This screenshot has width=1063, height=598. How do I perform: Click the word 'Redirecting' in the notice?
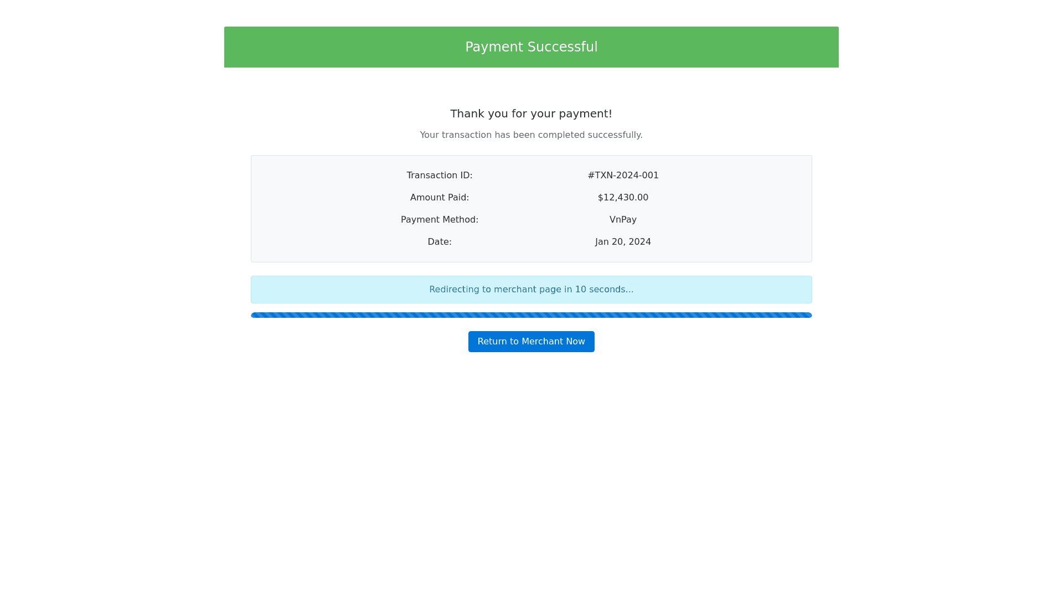[454, 290]
